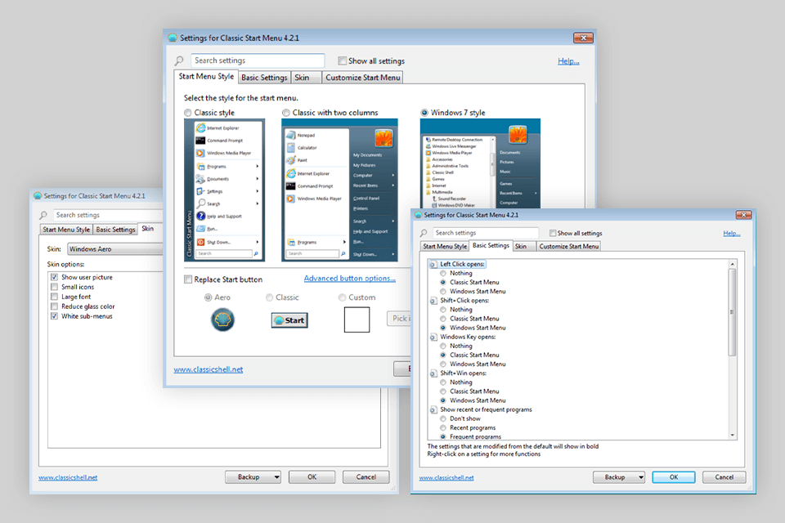Enable the Small icons skin option
The image size is (785, 523).
[x=55, y=288]
